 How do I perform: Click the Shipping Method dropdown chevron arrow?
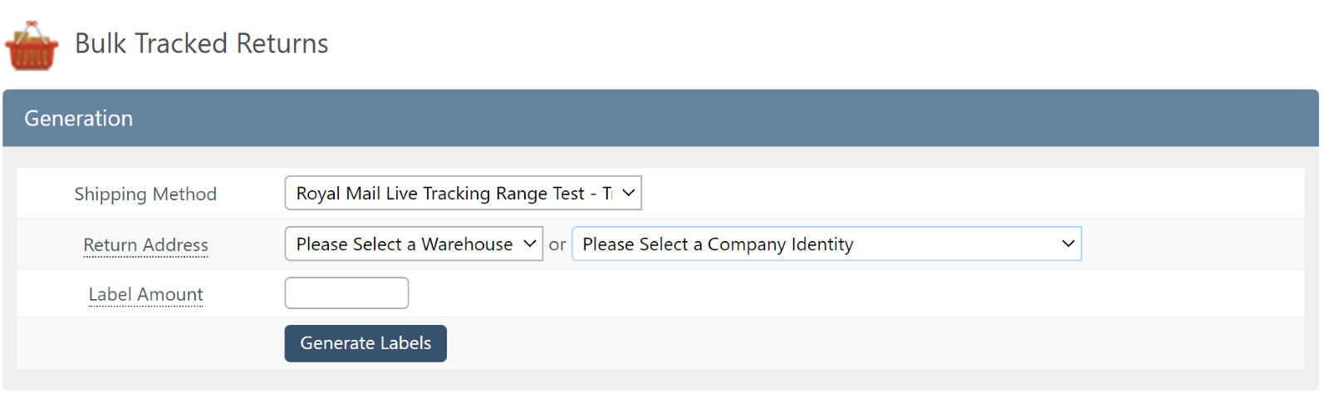point(629,194)
